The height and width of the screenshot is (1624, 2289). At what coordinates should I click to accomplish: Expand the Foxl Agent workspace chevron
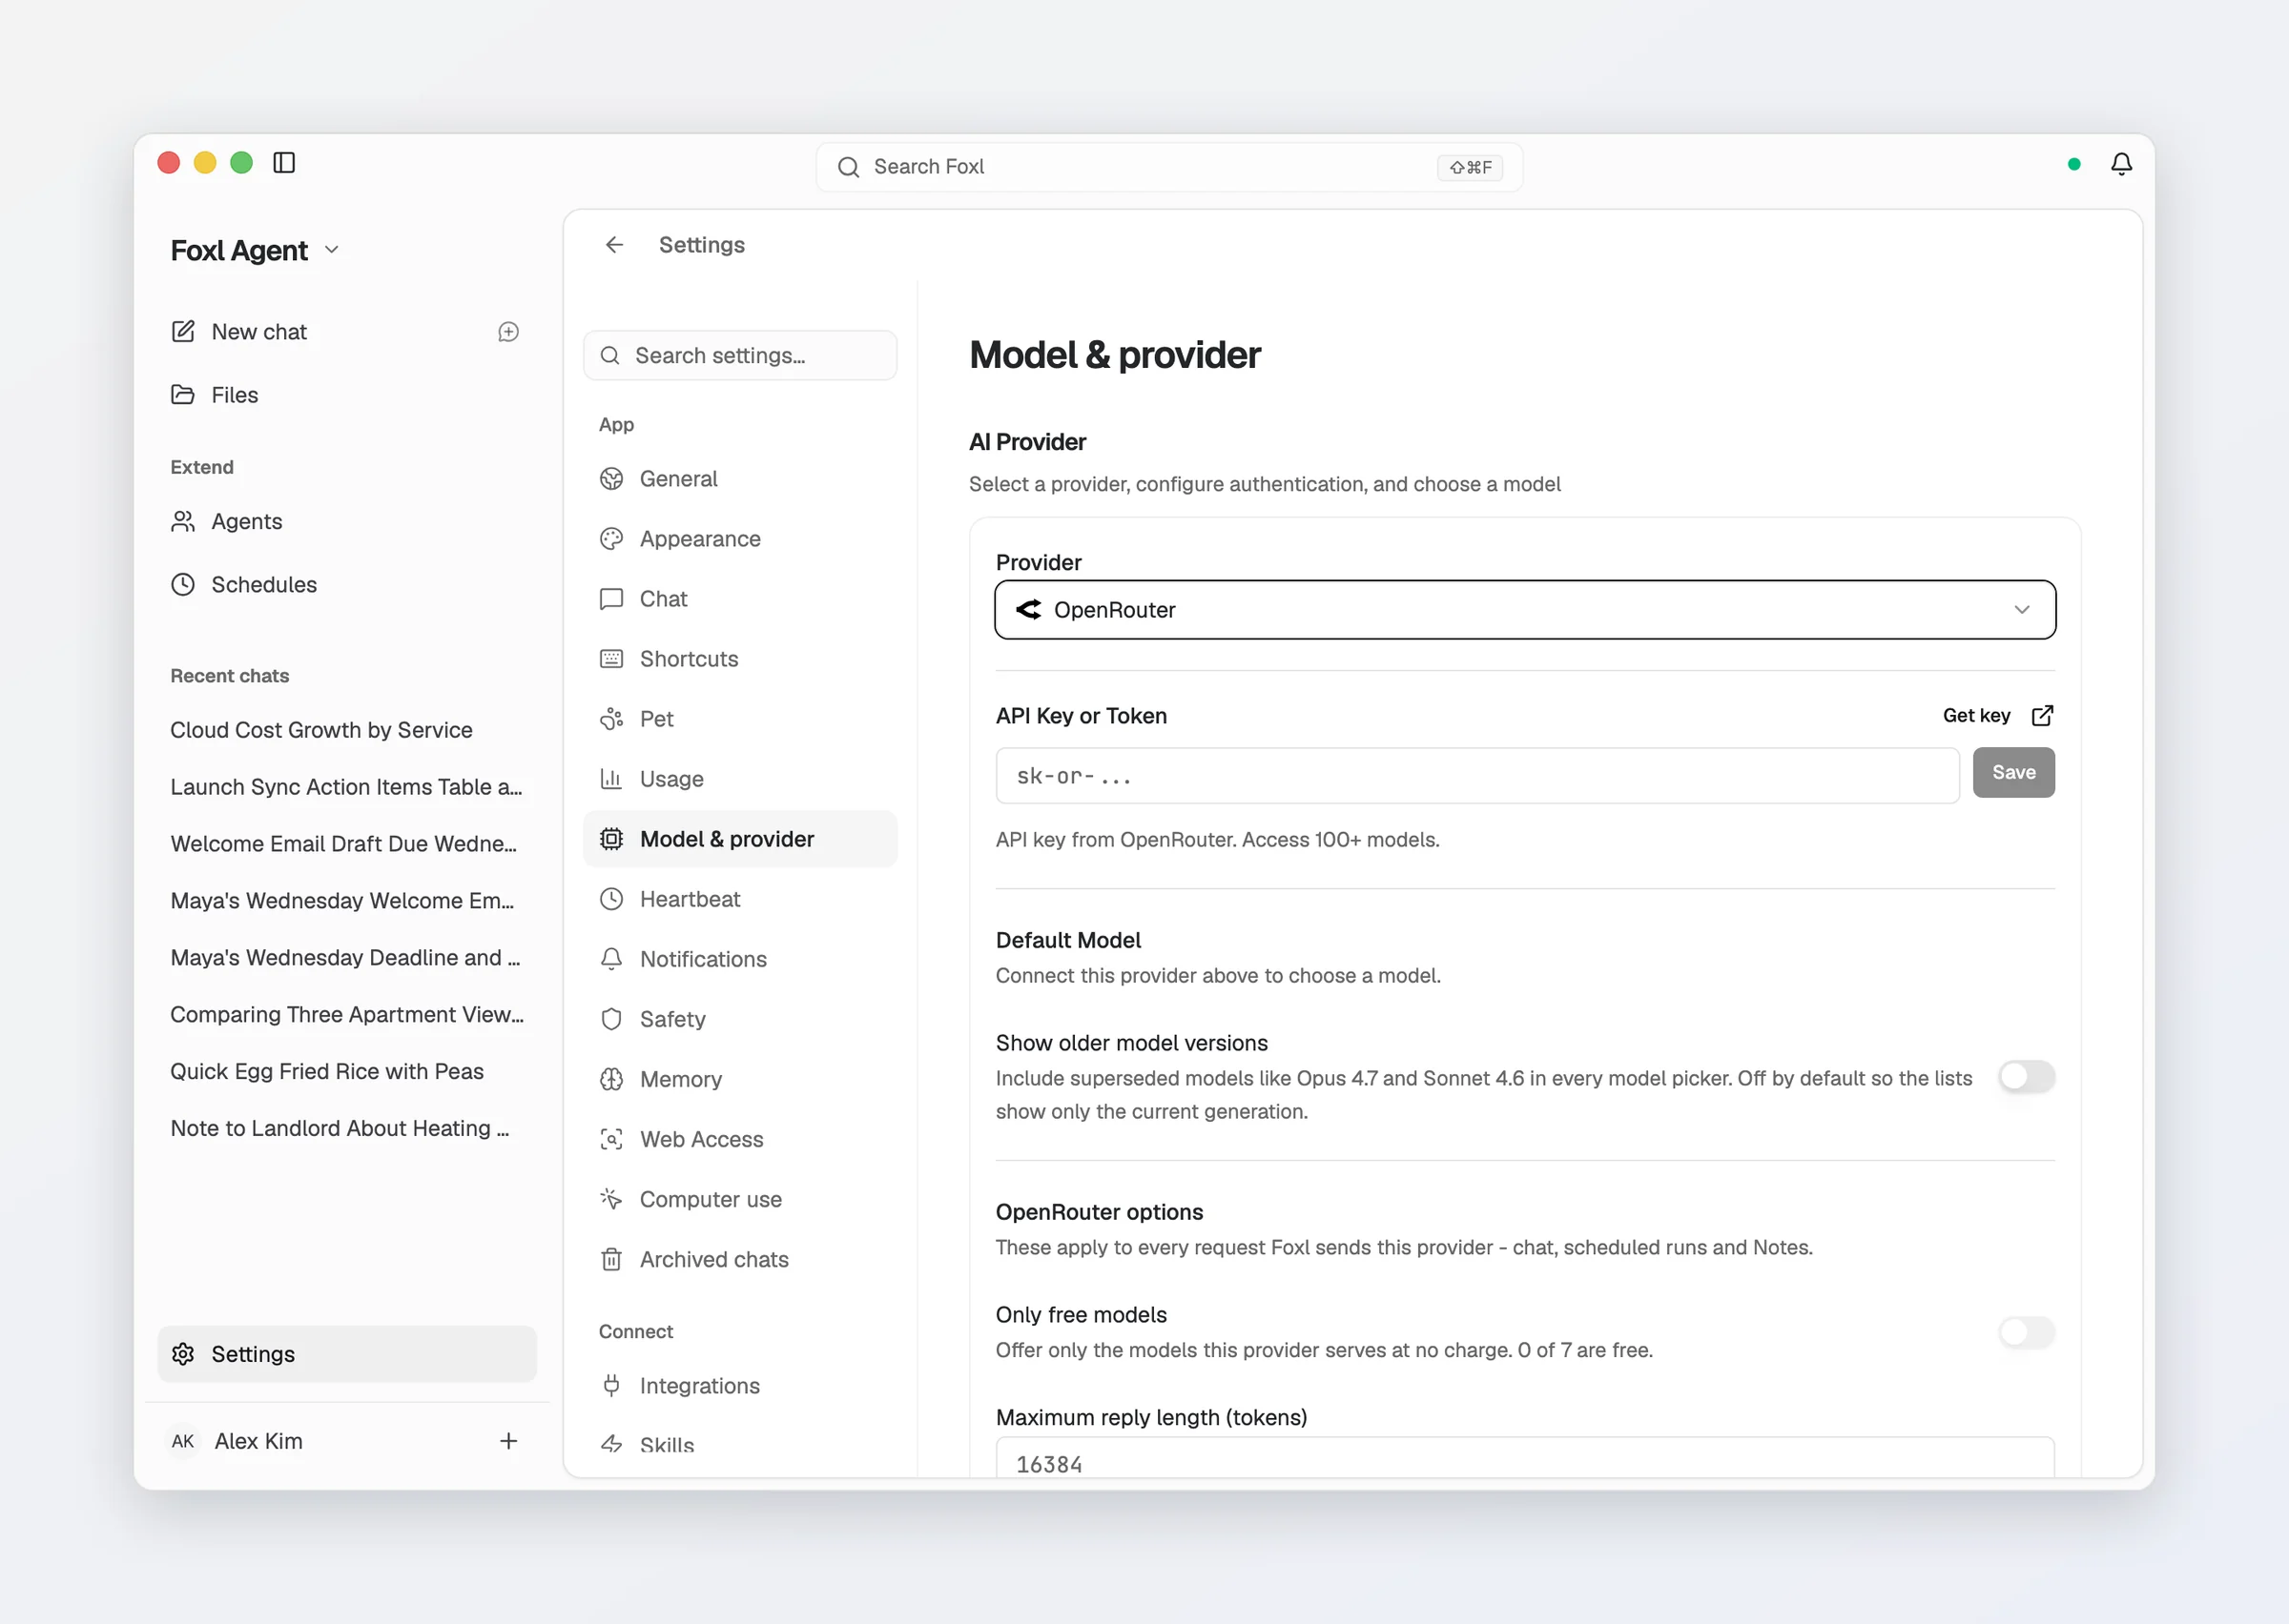[332, 250]
